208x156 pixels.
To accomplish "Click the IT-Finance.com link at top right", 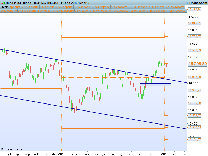I will pyautogui.click(x=197, y=3).
